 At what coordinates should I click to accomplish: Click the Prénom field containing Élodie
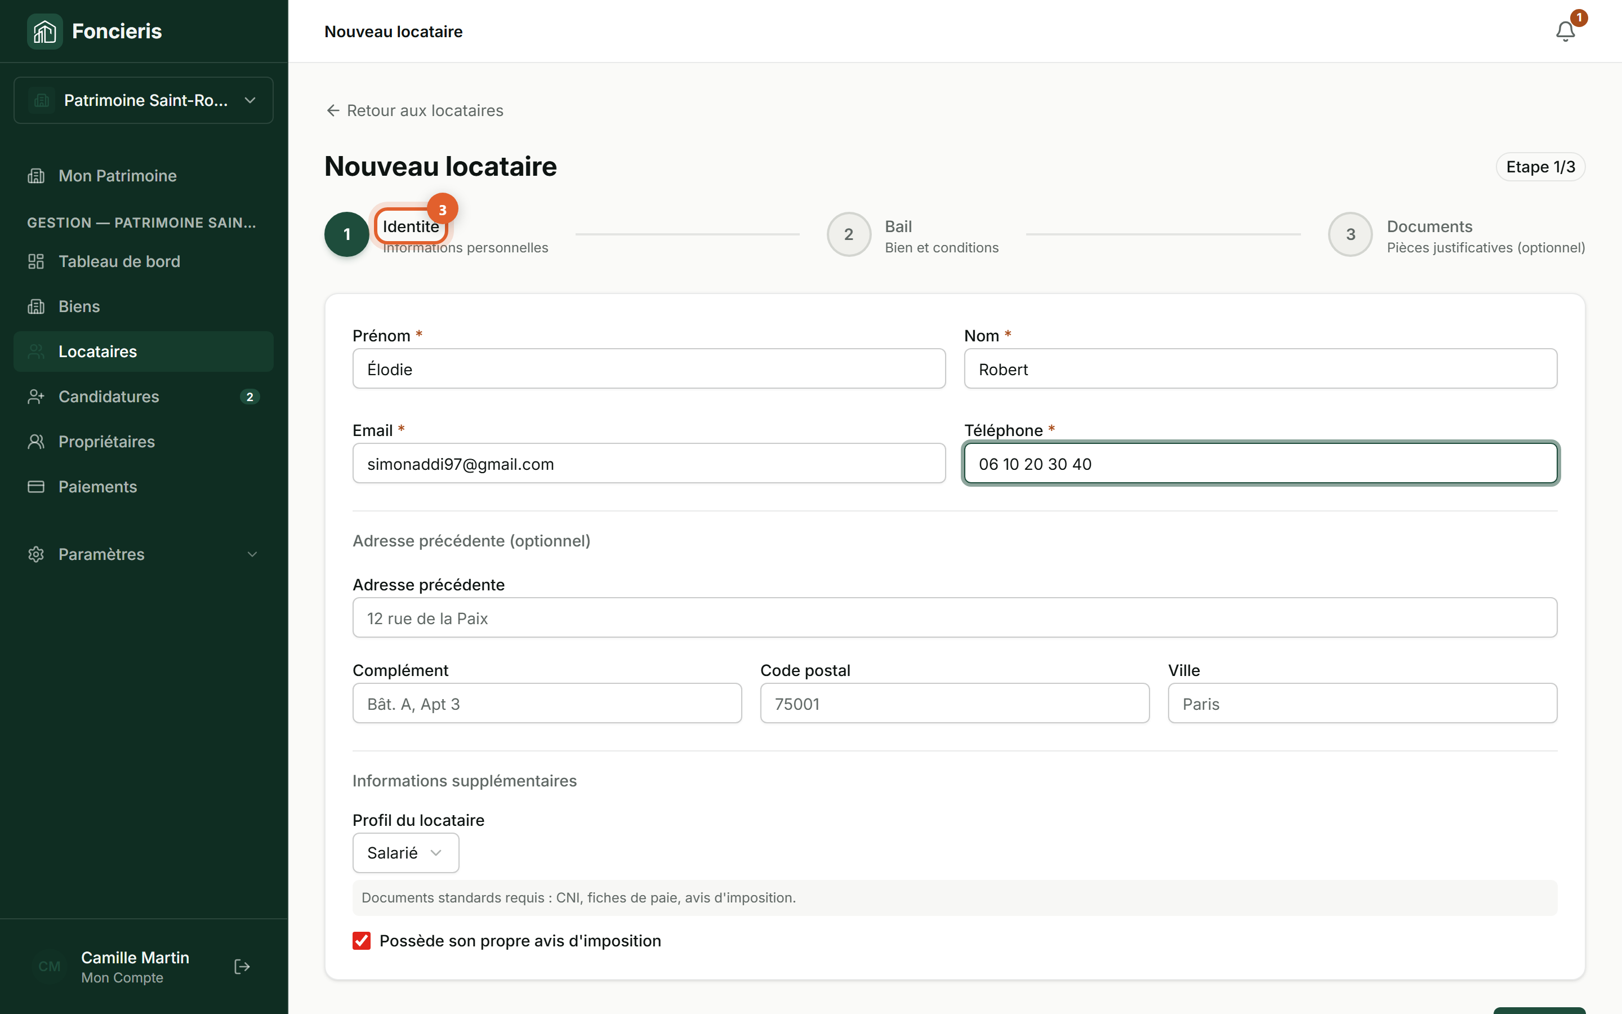click(x=649, y=369)
